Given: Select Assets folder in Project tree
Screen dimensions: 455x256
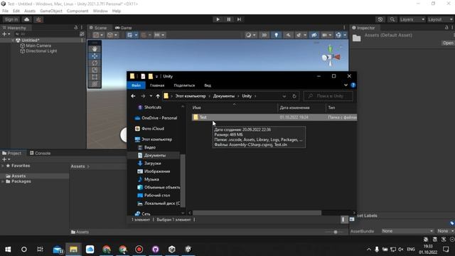Looking at the screenshot, I should point(18,176).
